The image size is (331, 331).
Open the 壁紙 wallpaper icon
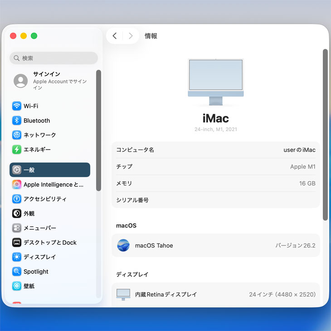point(17,286)
